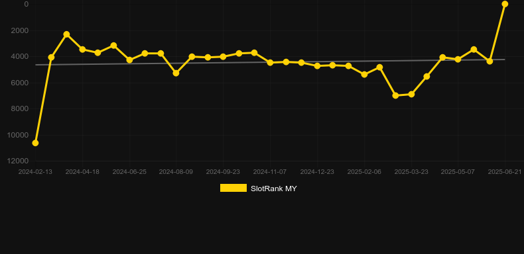Image resolution: width=524 pixels, height=254 pixels.
Task: Click the y-axis label 0
Action: tap(27, 4)
